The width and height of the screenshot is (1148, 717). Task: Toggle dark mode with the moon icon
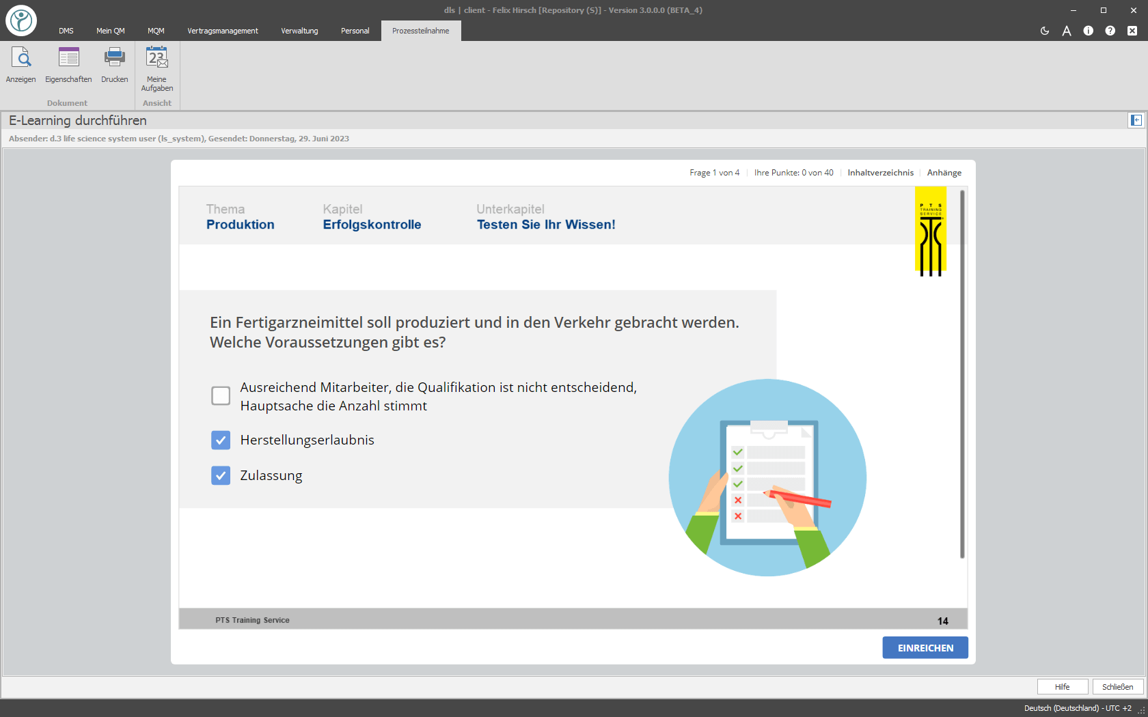tap(1044, 31)
